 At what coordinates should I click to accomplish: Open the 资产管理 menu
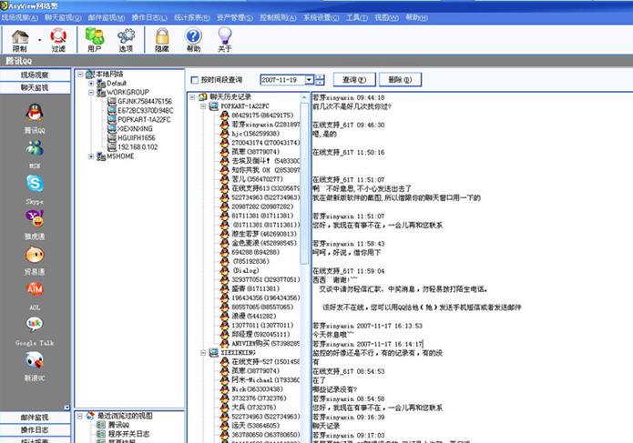click(235, 17)
